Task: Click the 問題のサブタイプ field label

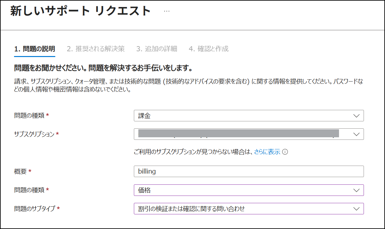Action: click(x=35, y=209)
